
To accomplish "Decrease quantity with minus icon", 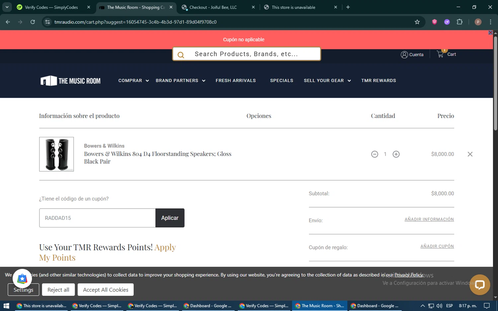I will (374, 154).
